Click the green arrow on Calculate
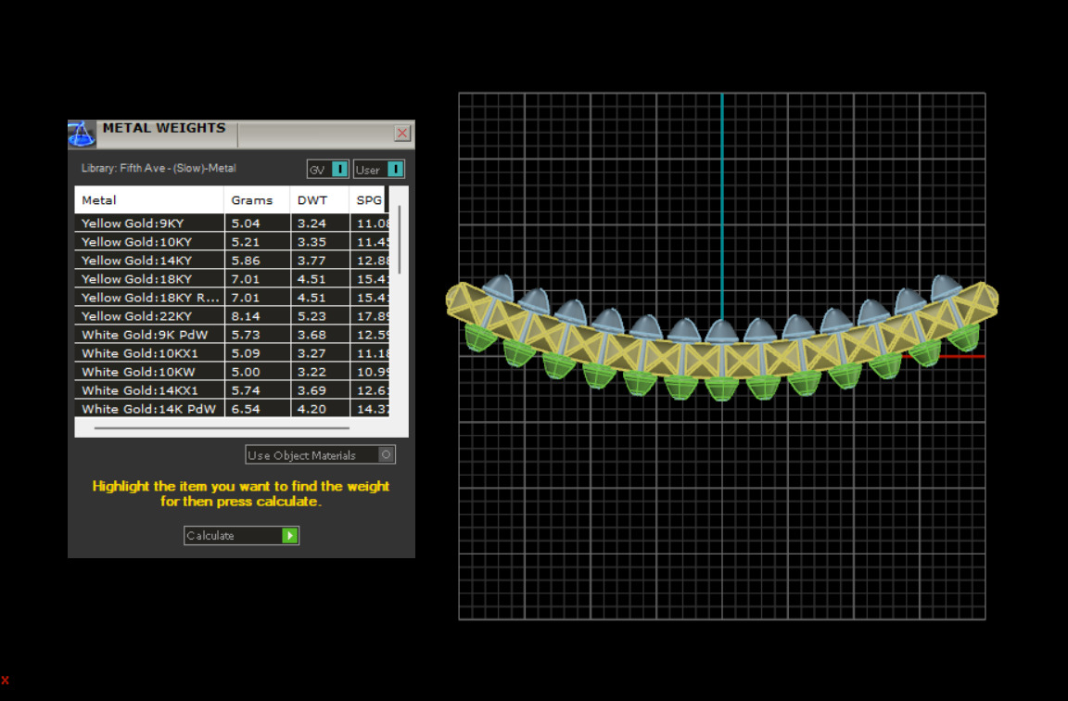1068x701 pixels. (290, 535)
